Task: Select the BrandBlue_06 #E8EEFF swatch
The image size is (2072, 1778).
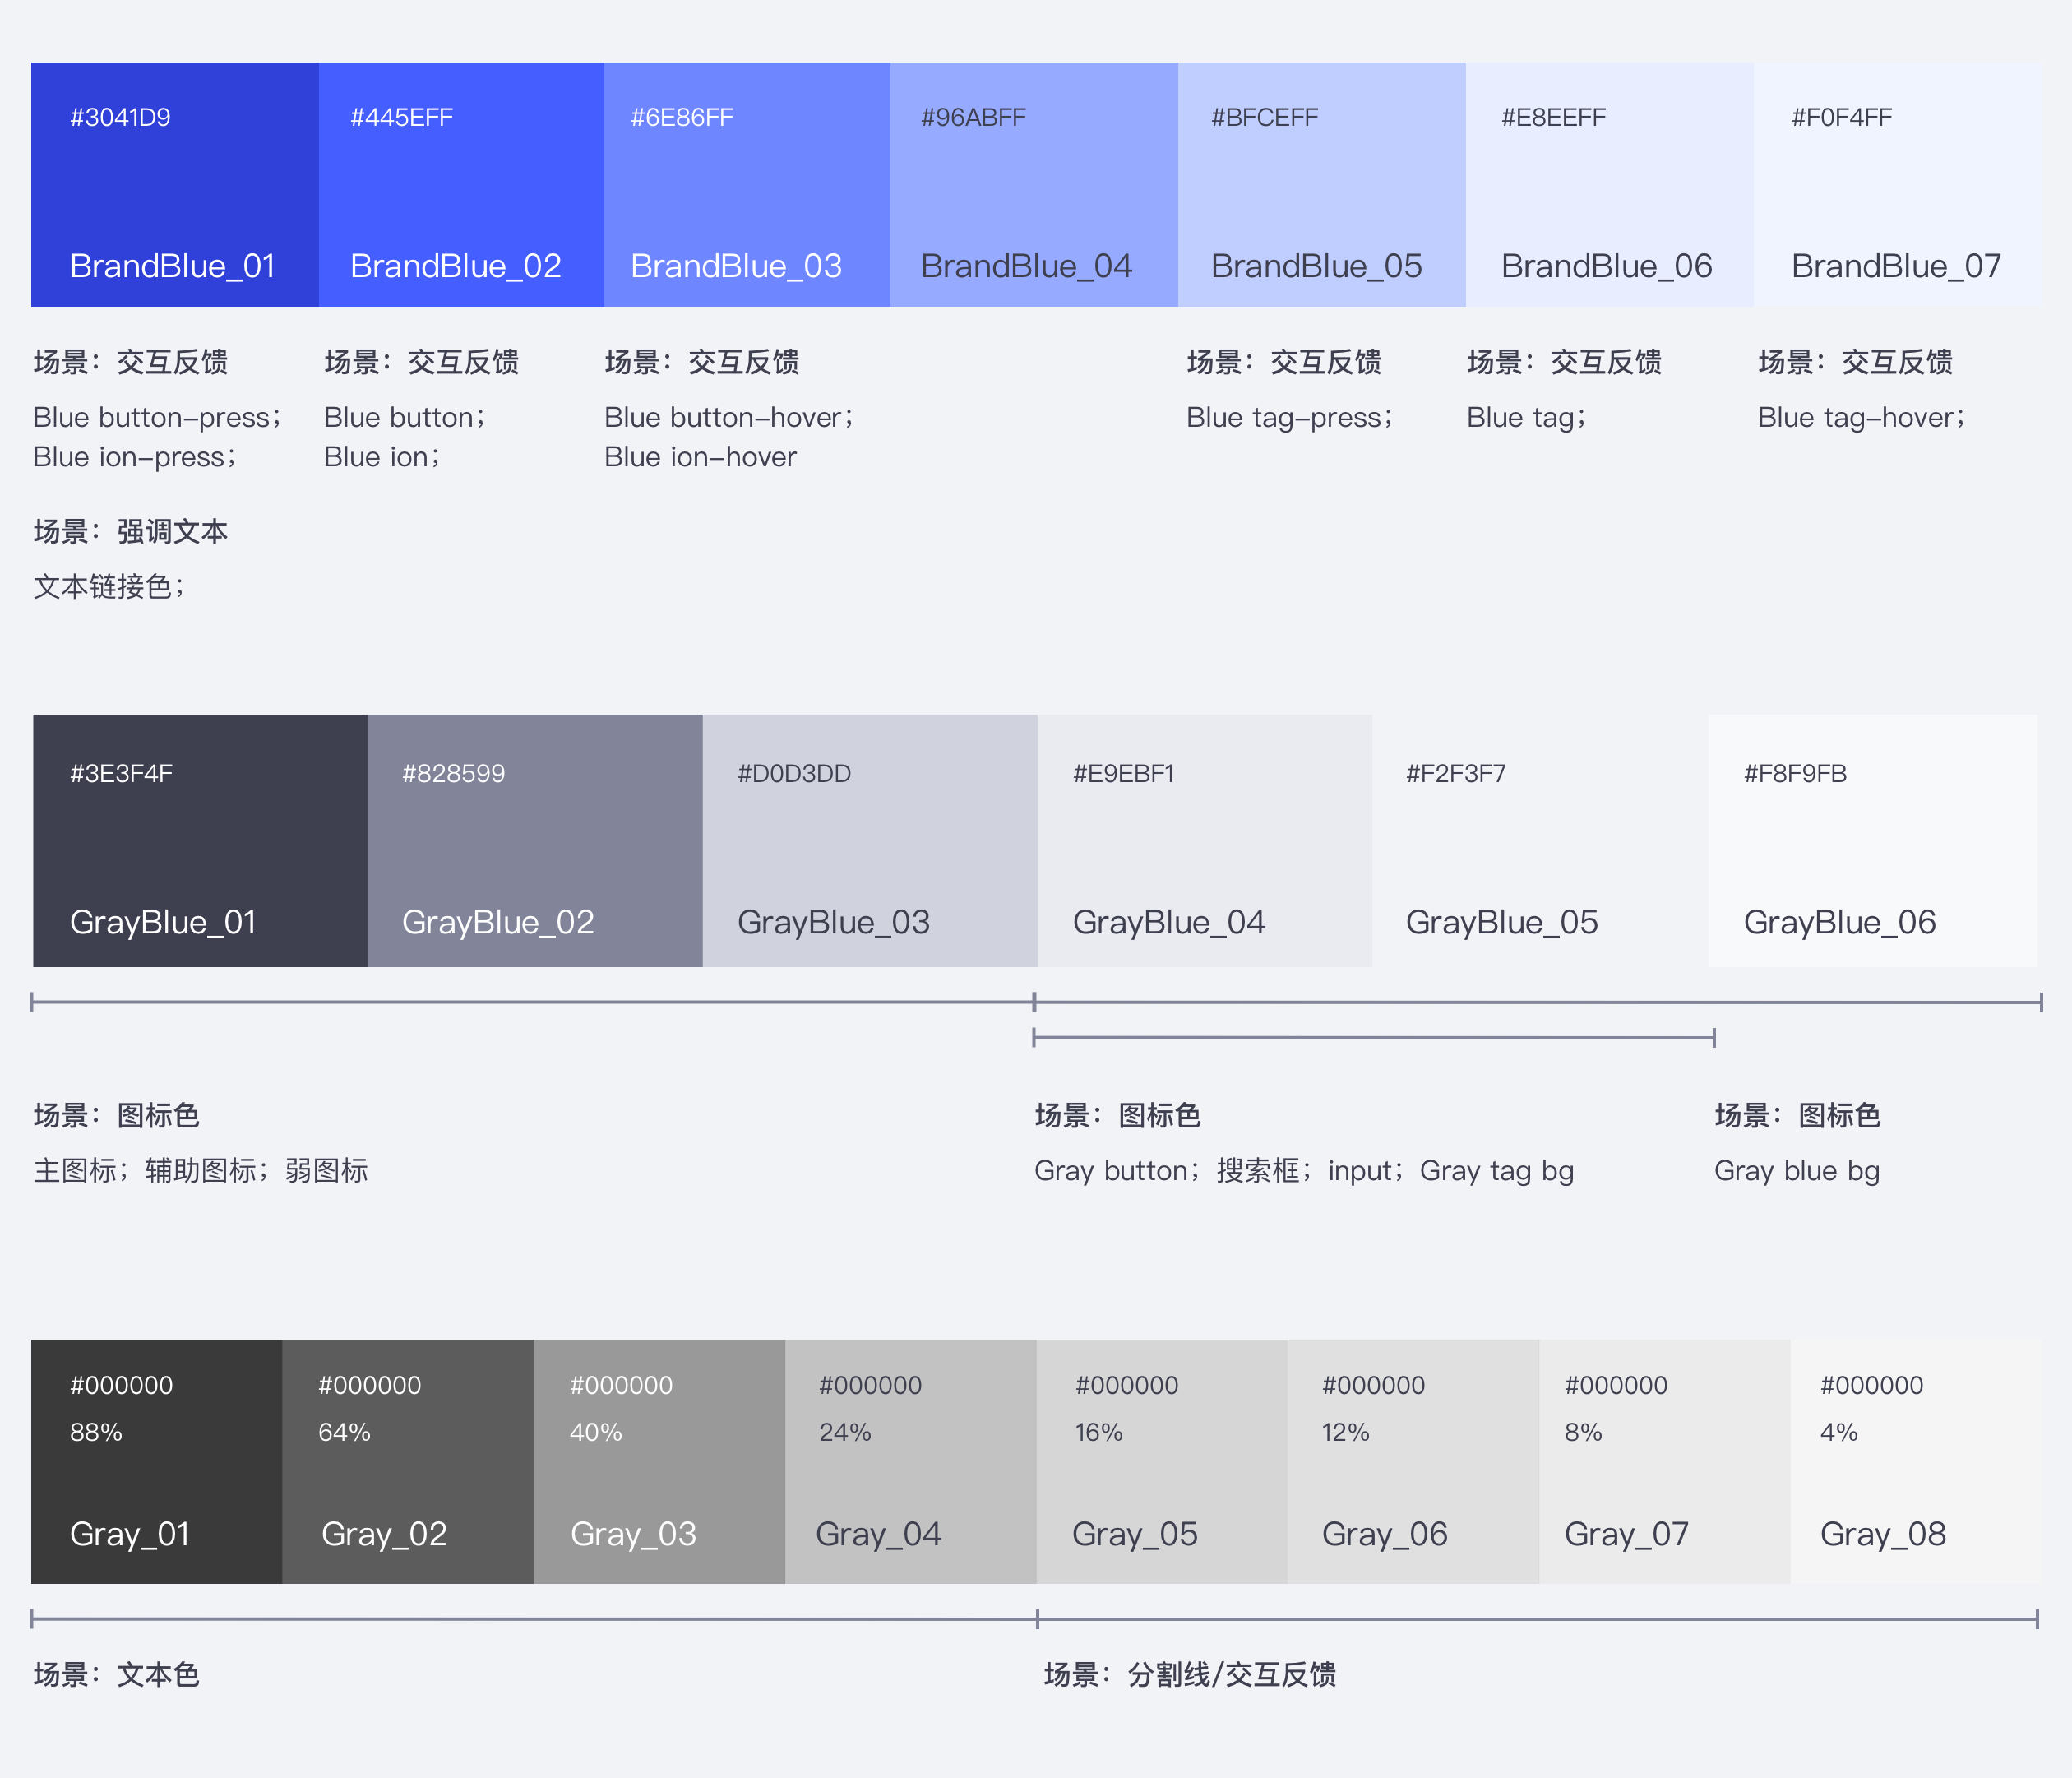Action: (x=1610, y=185)
